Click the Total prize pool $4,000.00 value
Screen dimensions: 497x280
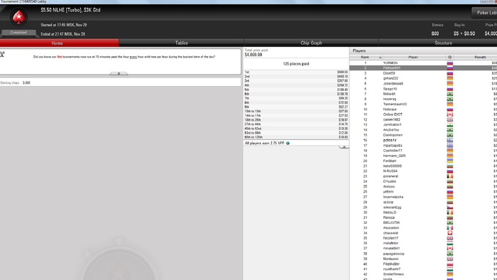click(x=253, y=55)
